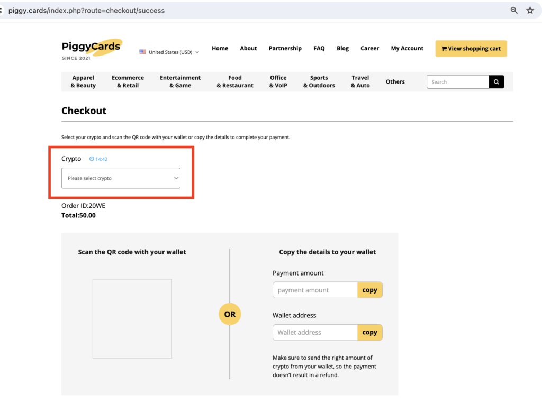542x403 pixels.
Task: Click the payment amount field
Action: coord(315,290)
